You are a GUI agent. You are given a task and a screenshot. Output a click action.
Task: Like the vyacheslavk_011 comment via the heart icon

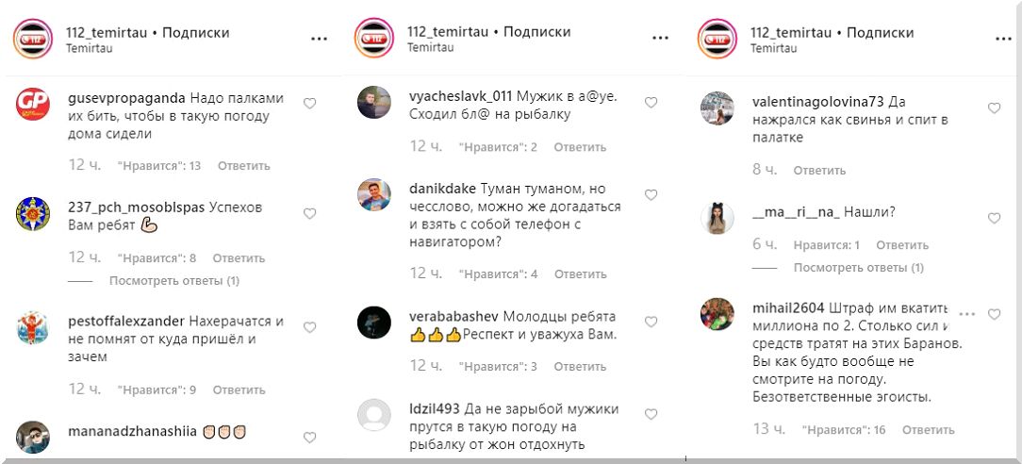pyautogui.click(x=651, y=102)
